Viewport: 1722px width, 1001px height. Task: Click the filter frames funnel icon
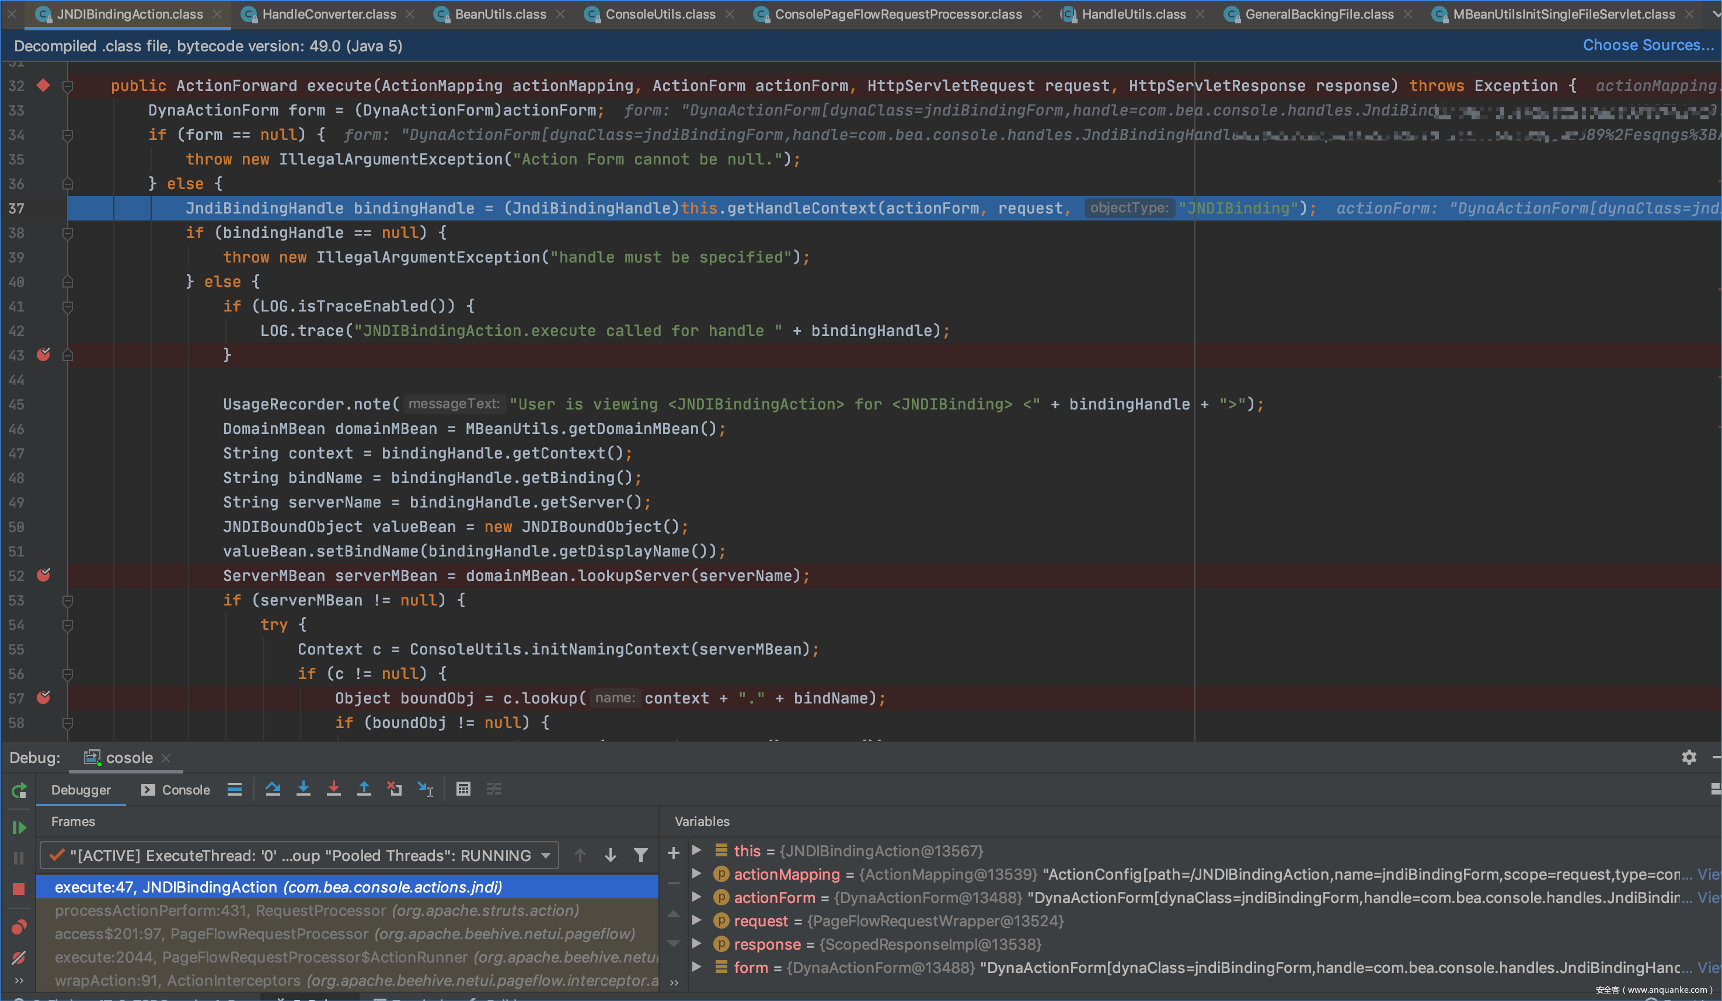(x=640, y=856)
